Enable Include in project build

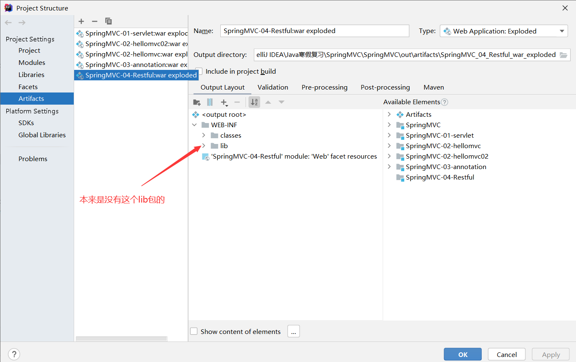pos(199,71)
